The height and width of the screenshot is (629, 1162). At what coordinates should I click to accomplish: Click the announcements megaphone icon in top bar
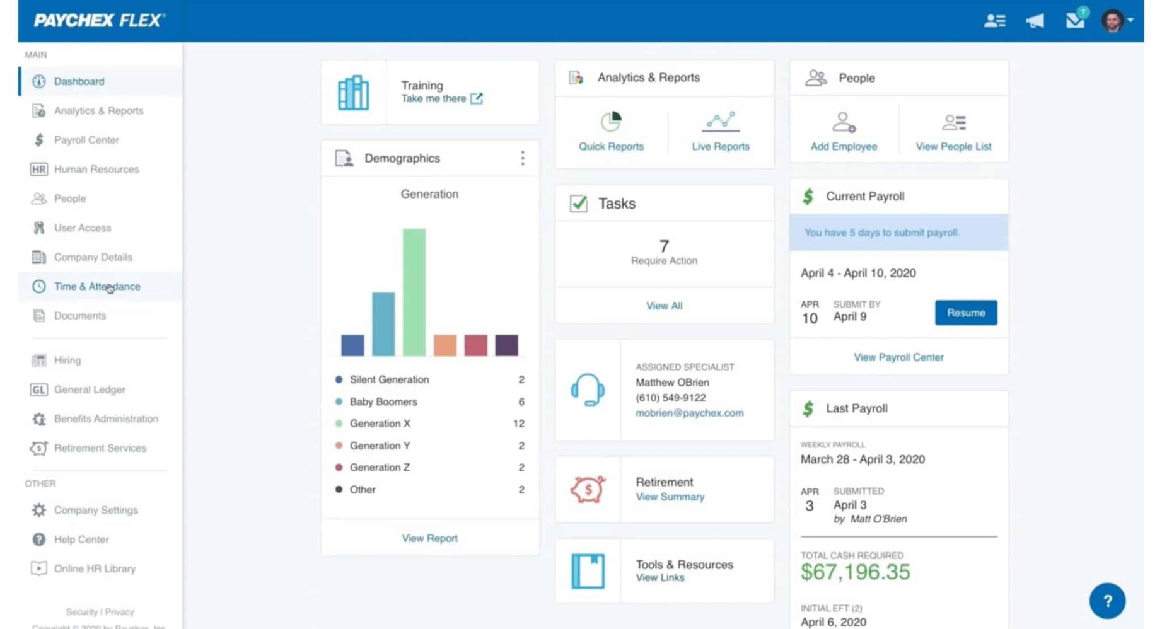(x=1035, y=20)
